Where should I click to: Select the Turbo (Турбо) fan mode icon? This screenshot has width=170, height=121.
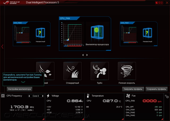click(x=100, y=71)
